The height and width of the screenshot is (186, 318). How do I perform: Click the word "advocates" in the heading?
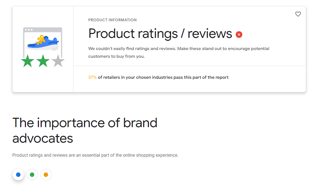(x=43, y=138)
